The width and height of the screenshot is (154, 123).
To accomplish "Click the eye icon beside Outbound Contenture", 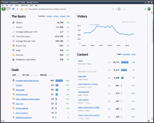I will coord(13,117).
